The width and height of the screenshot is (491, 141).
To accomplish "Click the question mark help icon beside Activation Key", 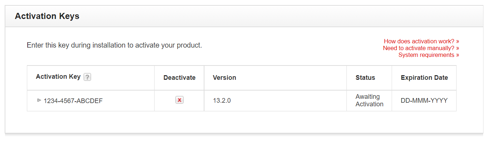I will (x=87, y=77).
